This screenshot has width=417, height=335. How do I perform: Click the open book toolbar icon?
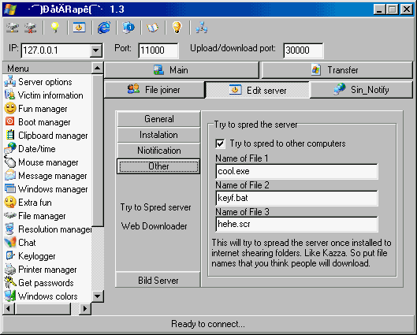[x=152, y=28]
